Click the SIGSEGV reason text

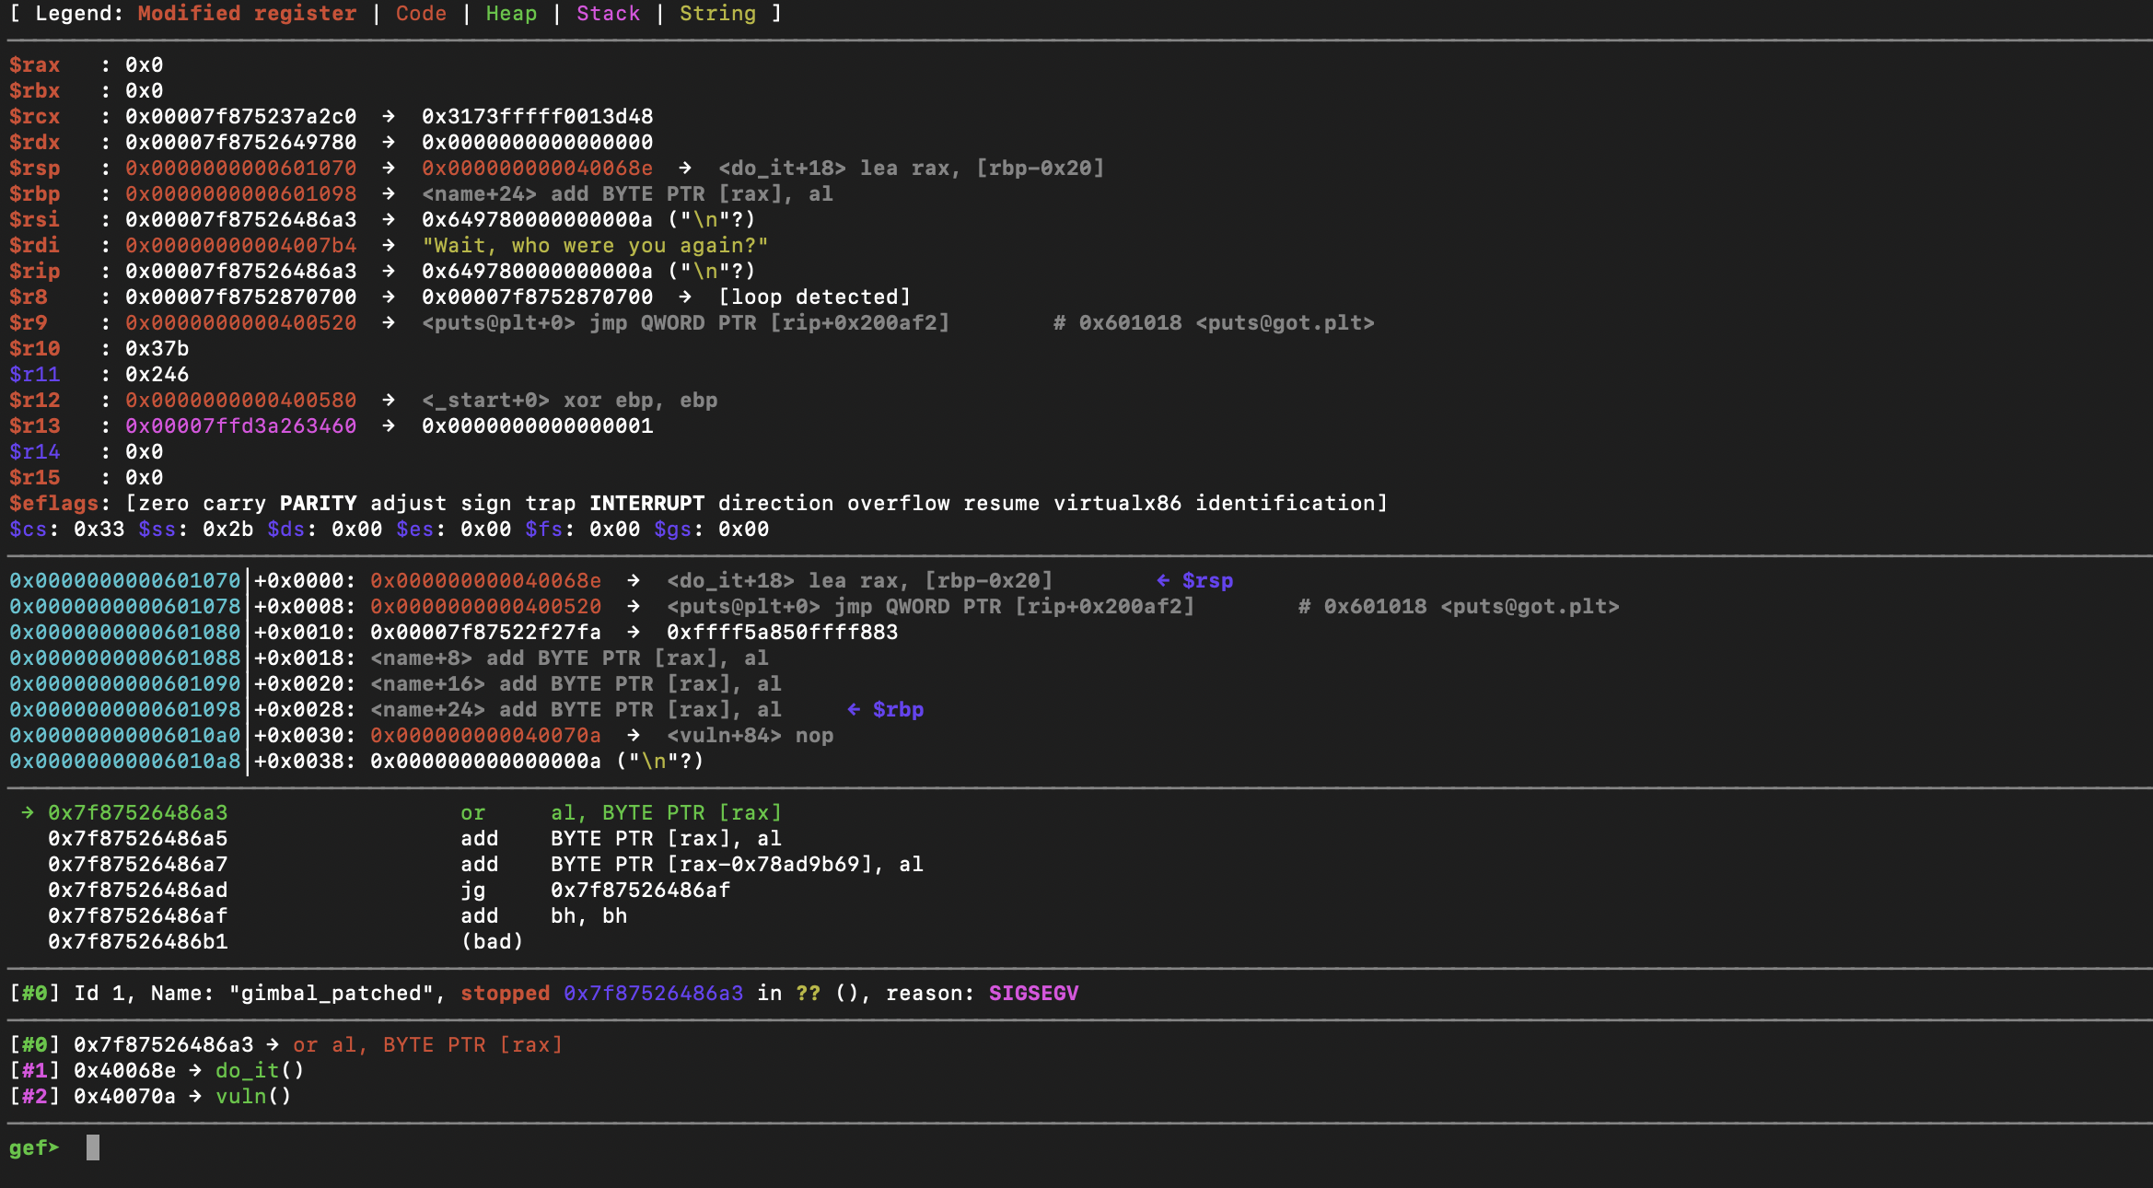[1033, 994]
